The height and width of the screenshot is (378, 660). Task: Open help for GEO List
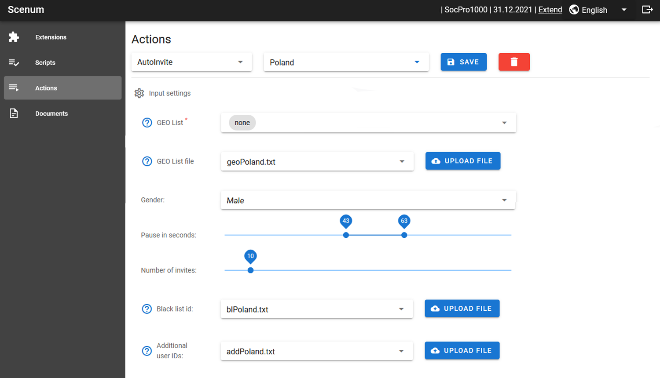pyautogui.click(x=147, y=123)
